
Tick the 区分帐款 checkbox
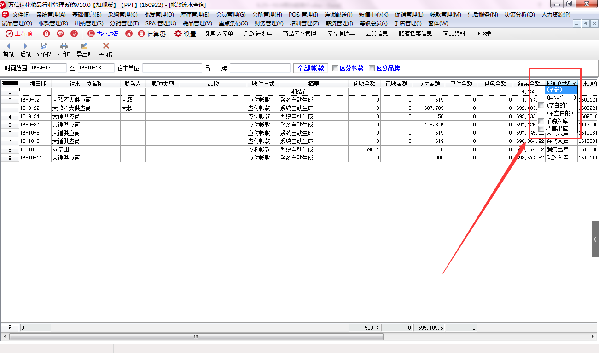[335, 68]
